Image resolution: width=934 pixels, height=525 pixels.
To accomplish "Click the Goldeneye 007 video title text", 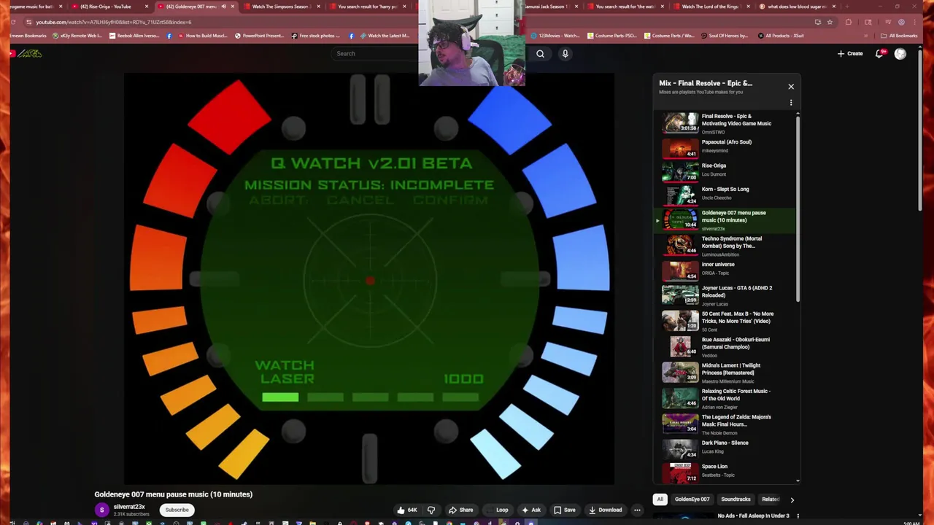I will pyautogui.click(x=173, y=494).
